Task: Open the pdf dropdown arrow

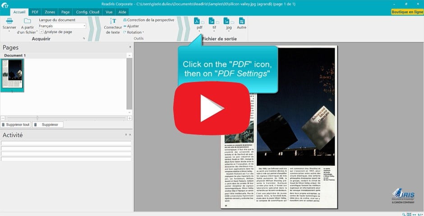Action: click(199, 31)
